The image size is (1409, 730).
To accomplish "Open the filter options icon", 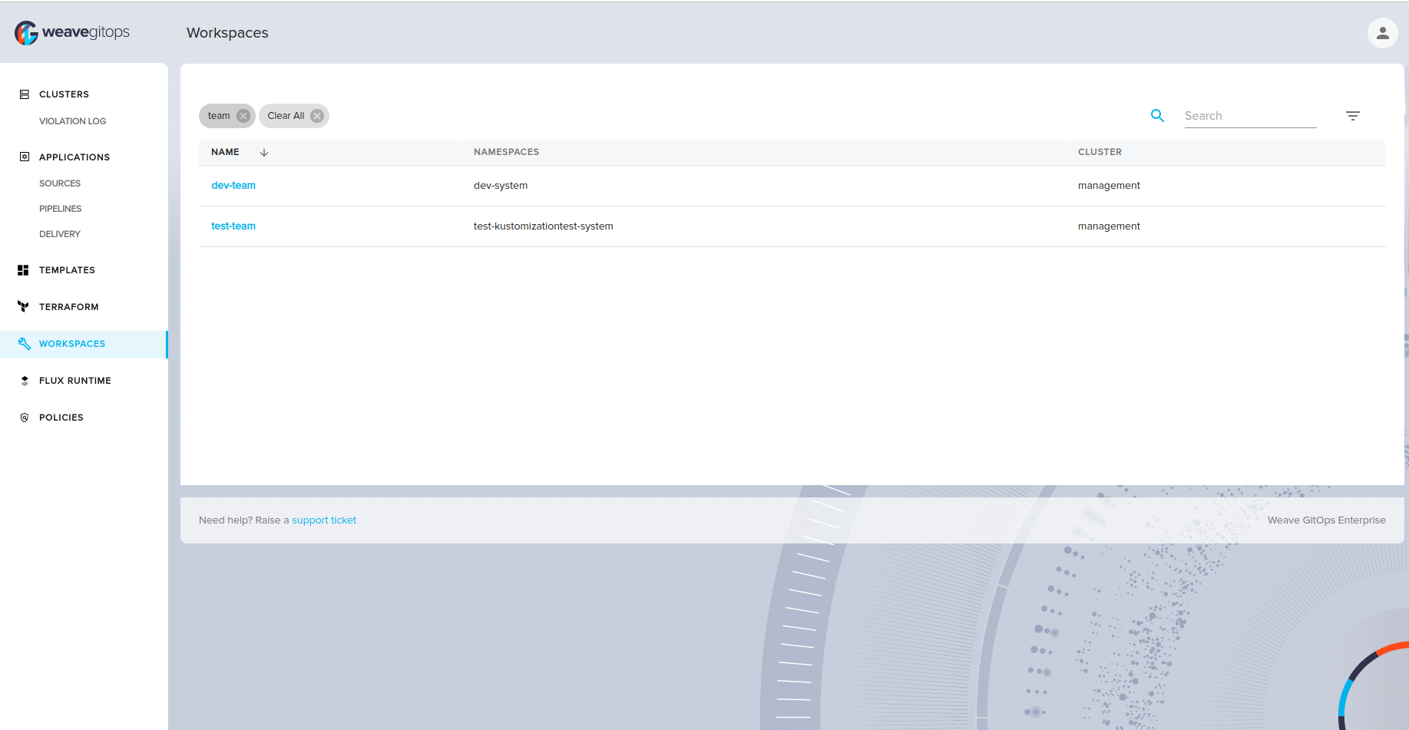I will [x=1353, y=116].
